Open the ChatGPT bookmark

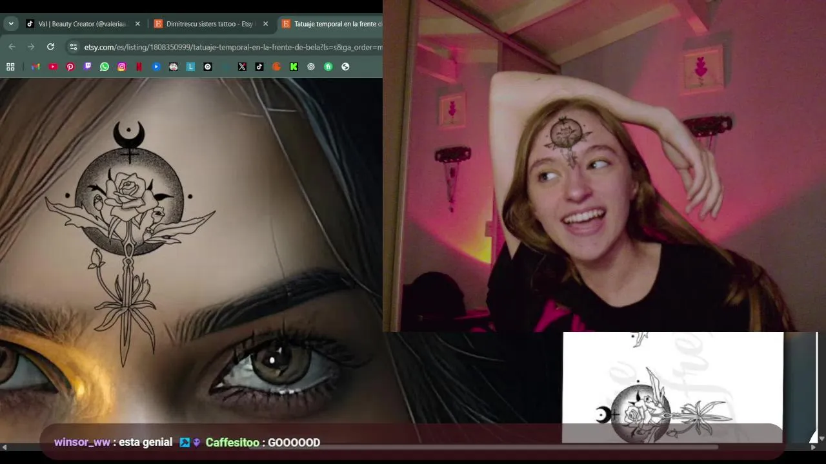coord(311,66)
